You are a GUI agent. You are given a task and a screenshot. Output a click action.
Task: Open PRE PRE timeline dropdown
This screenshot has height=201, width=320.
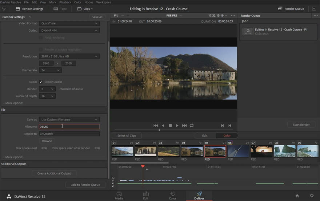click(x=174, y=16)
